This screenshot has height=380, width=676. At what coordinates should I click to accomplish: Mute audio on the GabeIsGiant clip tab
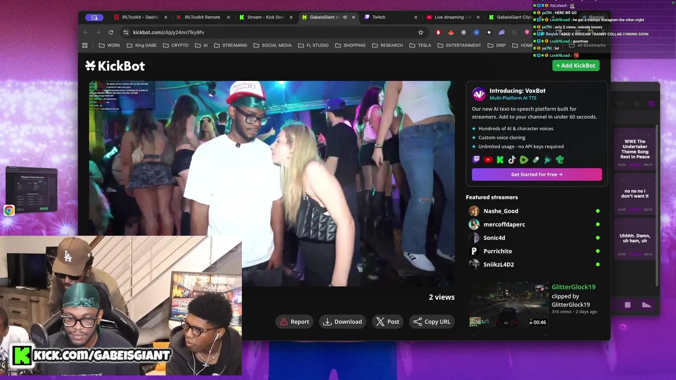click(345, 17)
